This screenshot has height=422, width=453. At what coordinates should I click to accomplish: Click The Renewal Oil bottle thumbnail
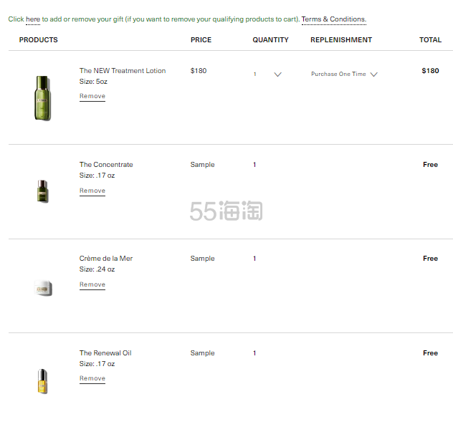(42, 381)
